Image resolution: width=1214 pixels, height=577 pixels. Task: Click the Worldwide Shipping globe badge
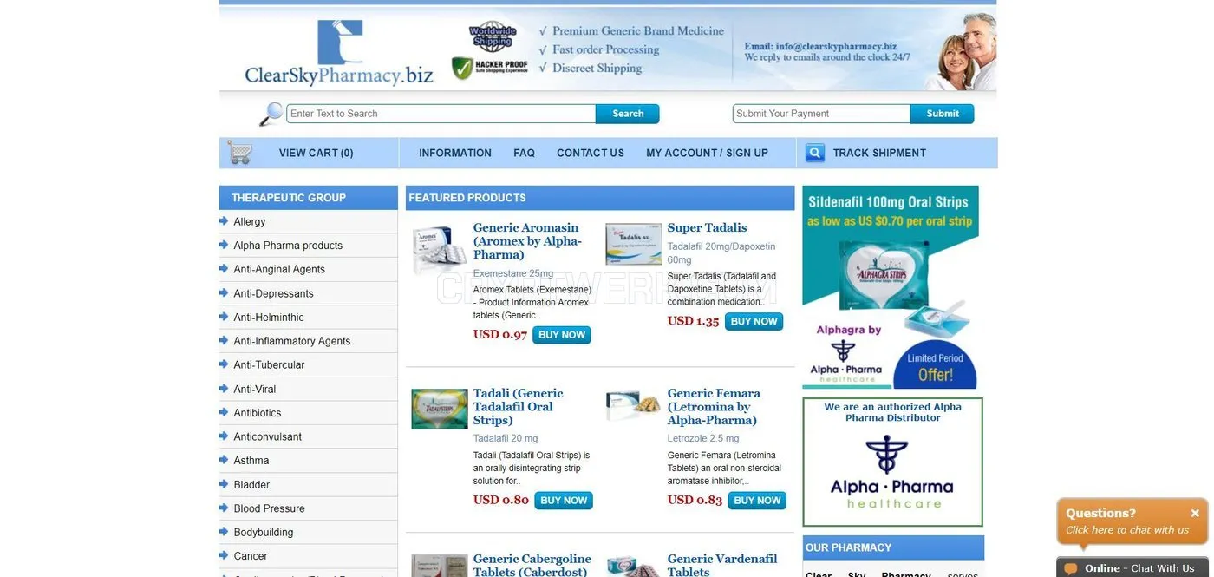point(493,36)
